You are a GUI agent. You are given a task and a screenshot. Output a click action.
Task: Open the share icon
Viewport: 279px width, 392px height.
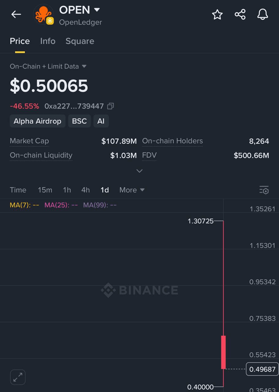240,14
